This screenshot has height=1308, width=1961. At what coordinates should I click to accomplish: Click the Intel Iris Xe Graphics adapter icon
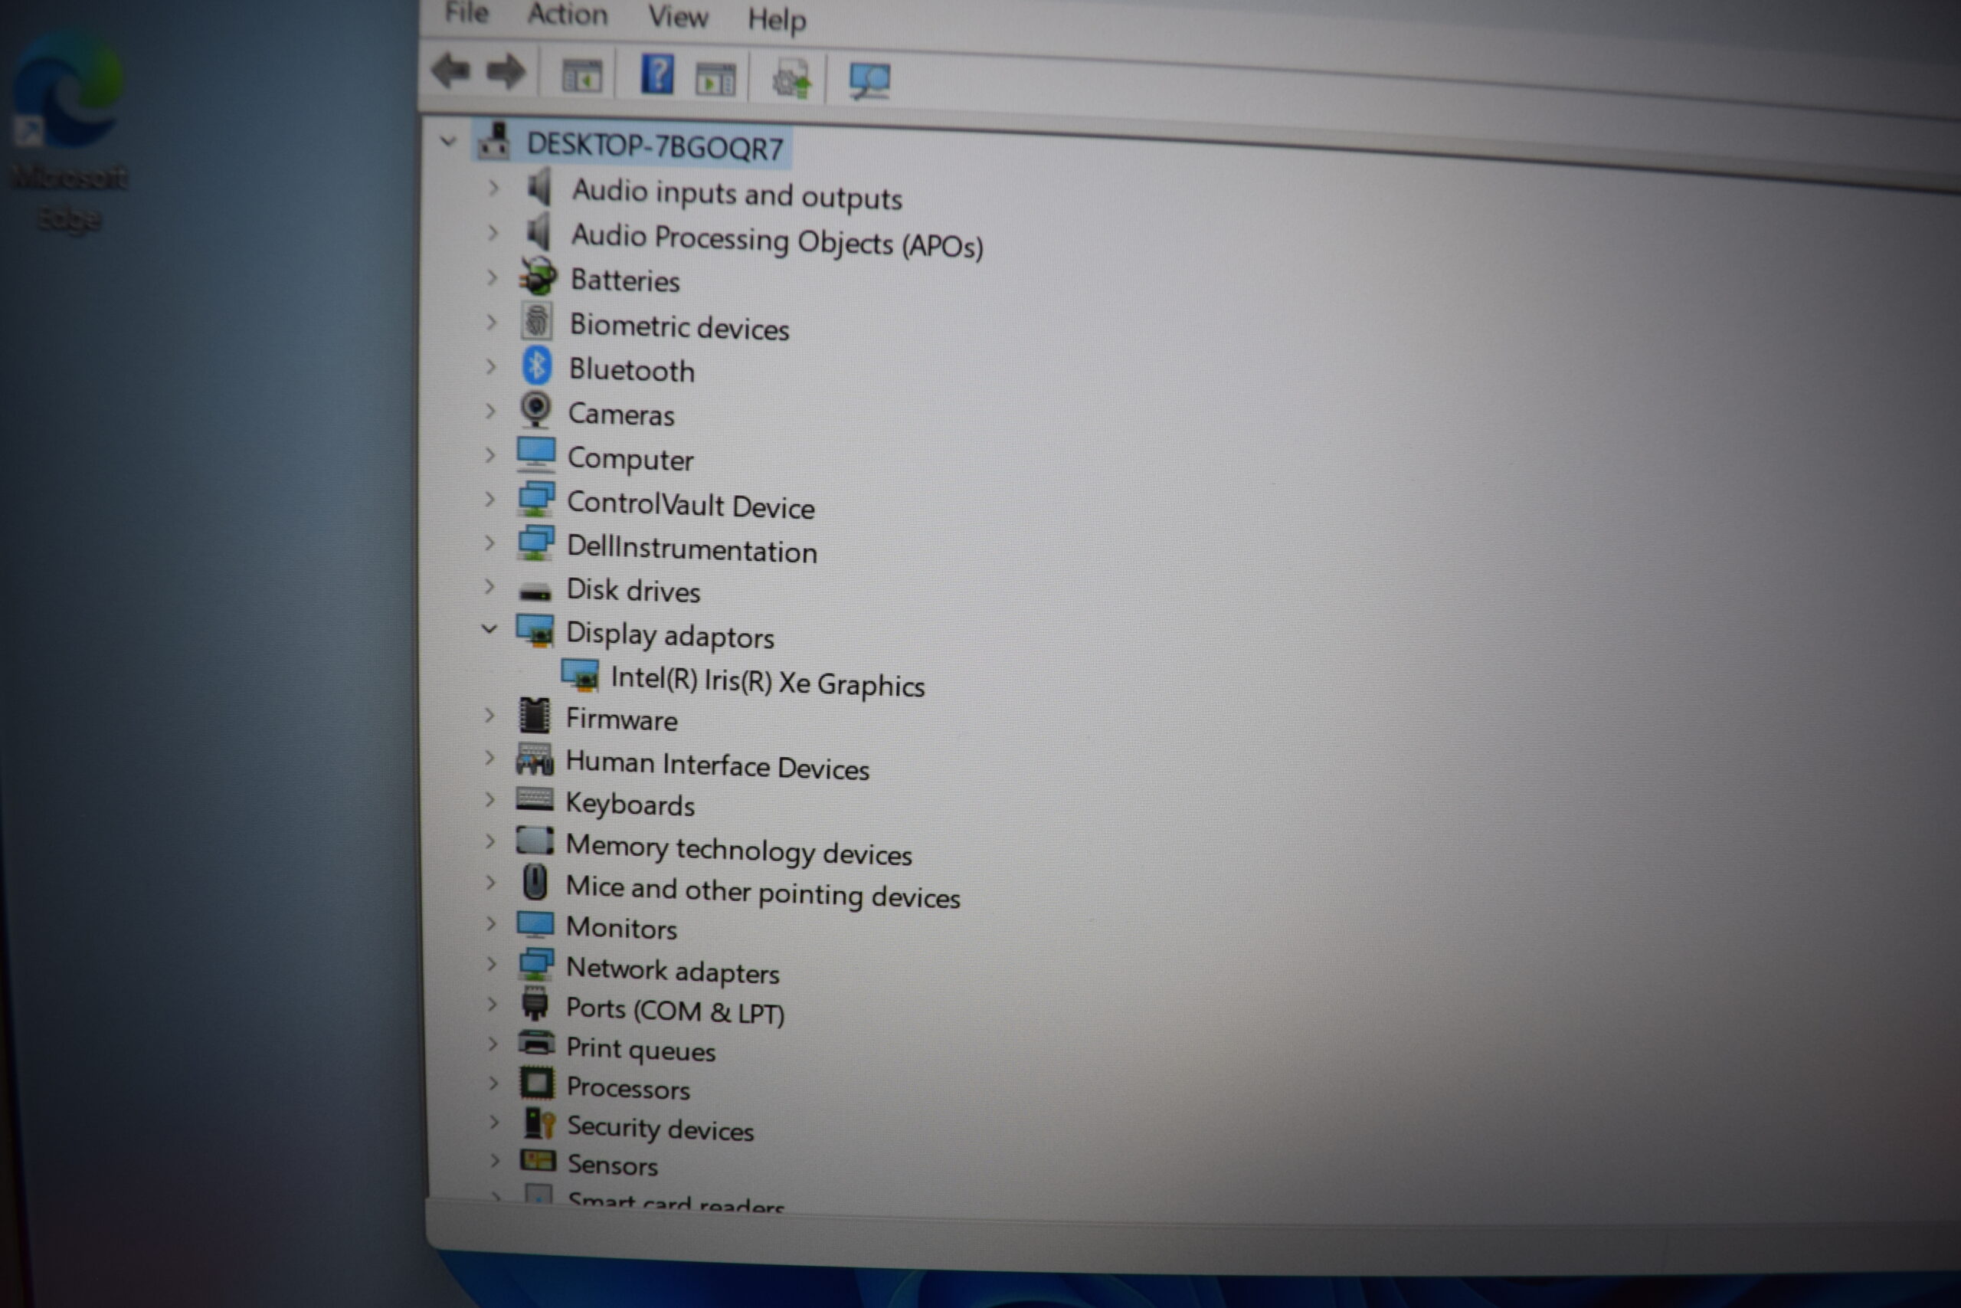tap(579, 675)
